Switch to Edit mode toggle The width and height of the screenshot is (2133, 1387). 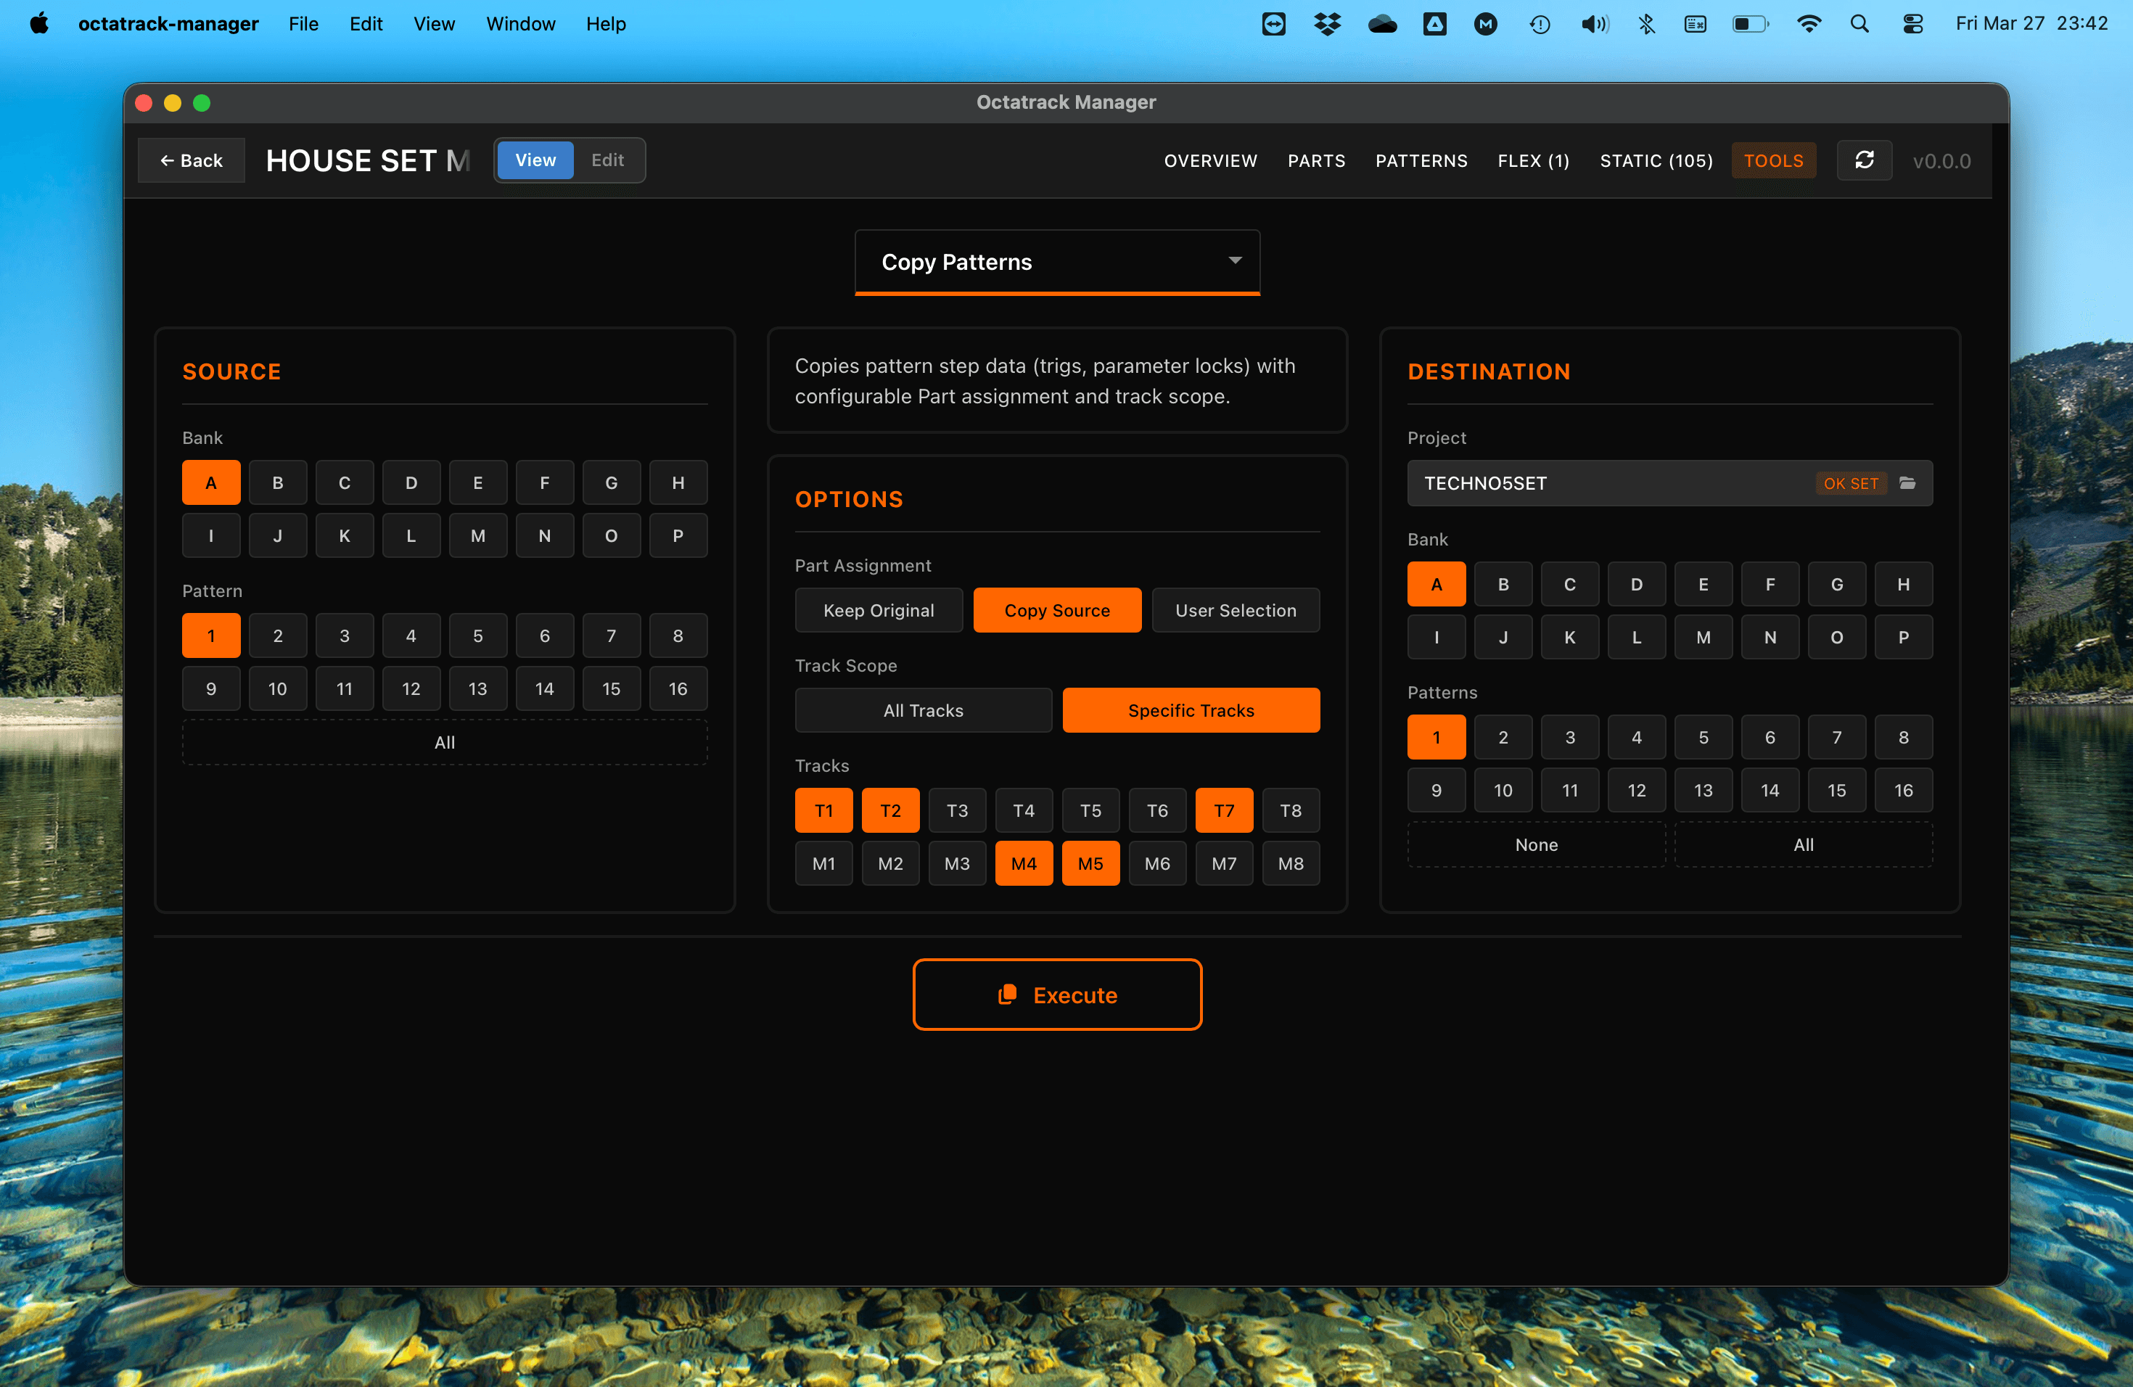point(607,160)
